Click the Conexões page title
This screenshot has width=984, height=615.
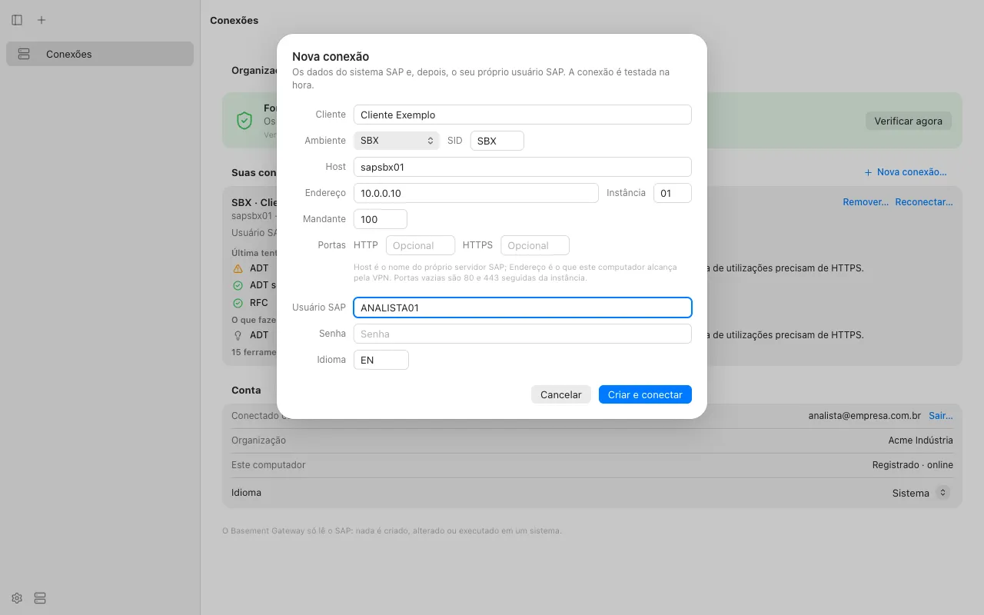tap(234, 21)
